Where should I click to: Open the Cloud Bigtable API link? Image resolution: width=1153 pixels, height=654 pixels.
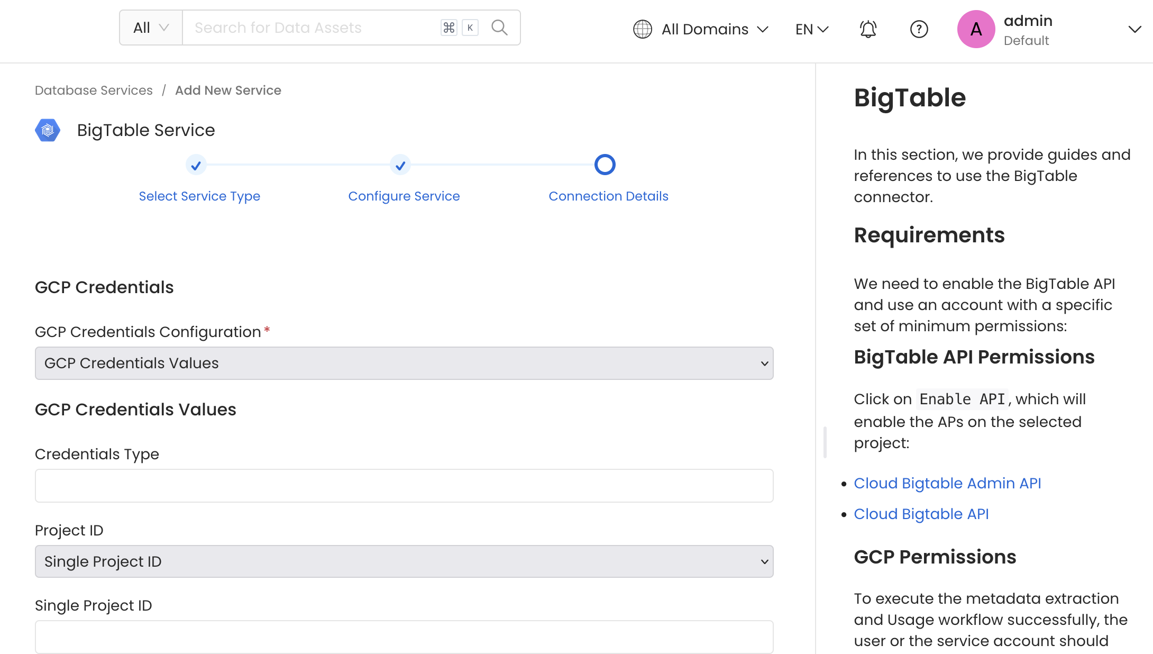[921, 513]
